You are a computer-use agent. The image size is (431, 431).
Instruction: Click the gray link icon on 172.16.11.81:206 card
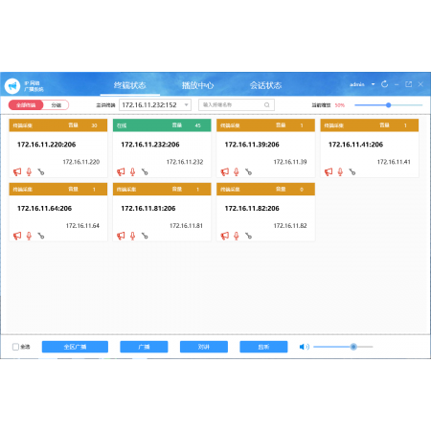(145, 236)
